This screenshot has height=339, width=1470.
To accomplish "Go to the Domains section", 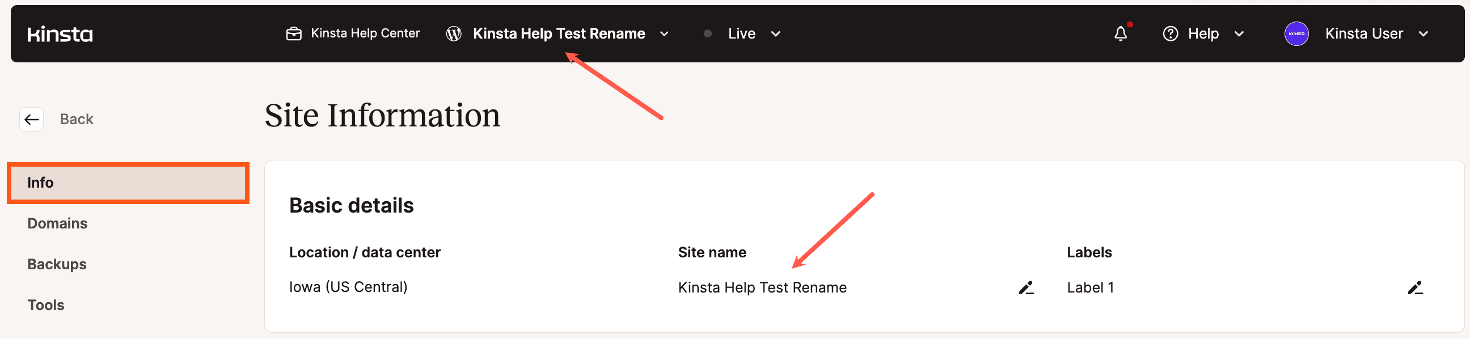I will tap(58, 223).
